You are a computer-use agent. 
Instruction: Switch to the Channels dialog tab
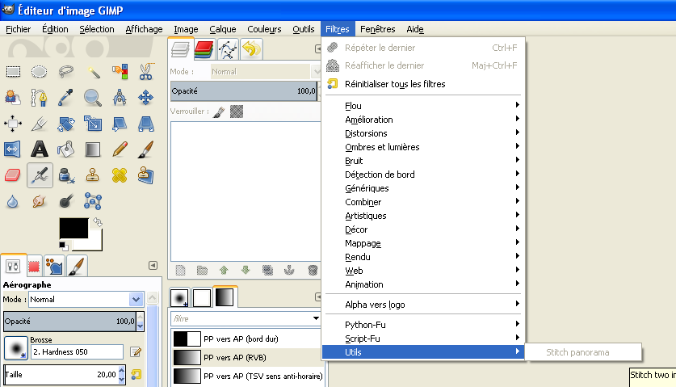tap(204, 48)
